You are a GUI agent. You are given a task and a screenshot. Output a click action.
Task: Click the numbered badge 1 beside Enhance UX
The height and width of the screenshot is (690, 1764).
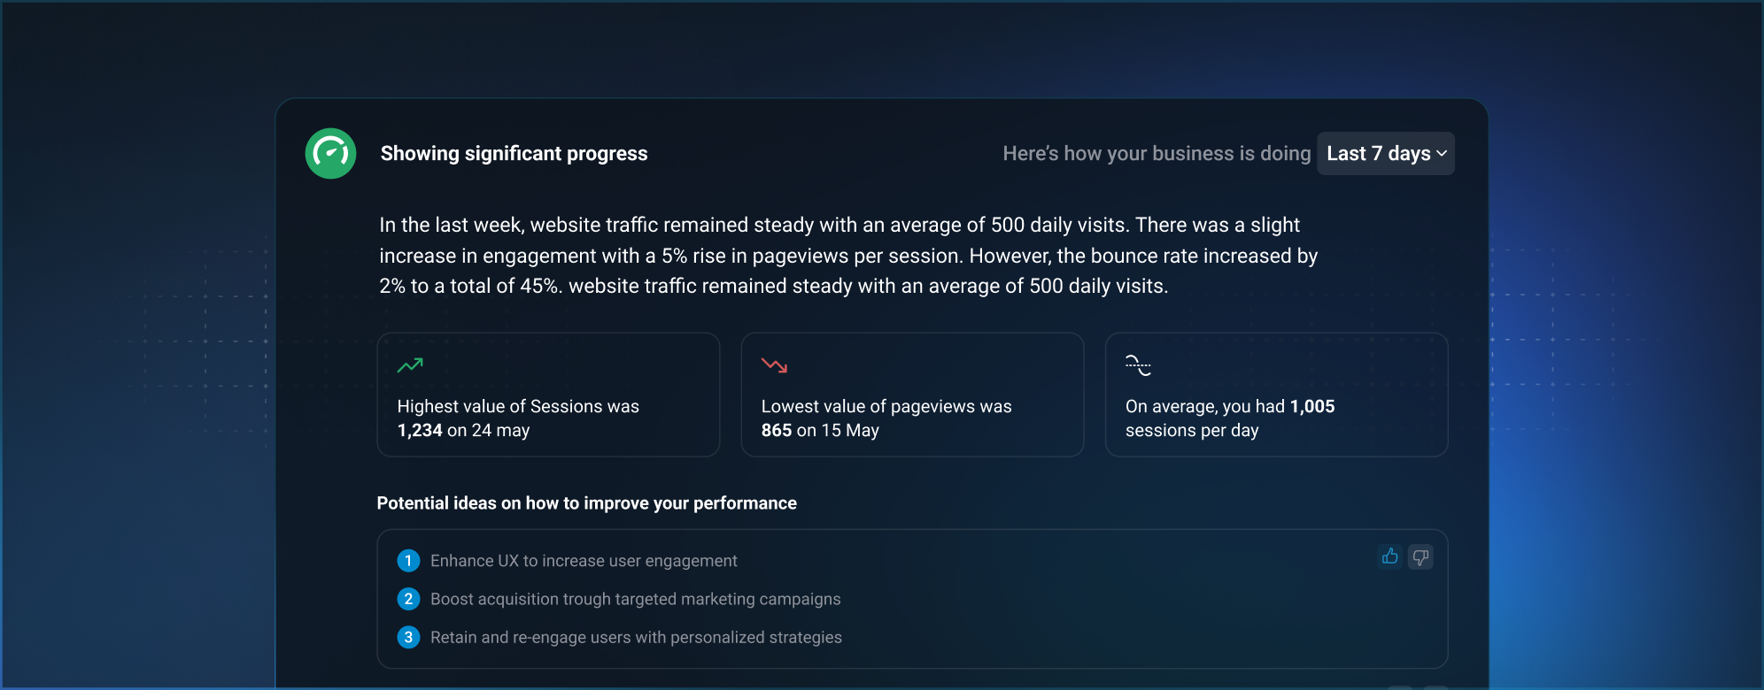[x=407, y=560]
